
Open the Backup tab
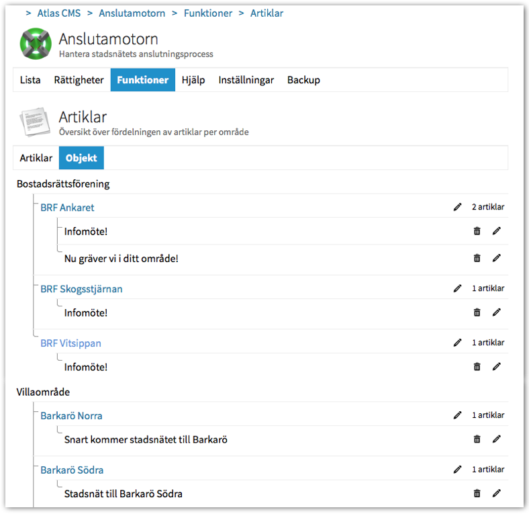(303, 80)
